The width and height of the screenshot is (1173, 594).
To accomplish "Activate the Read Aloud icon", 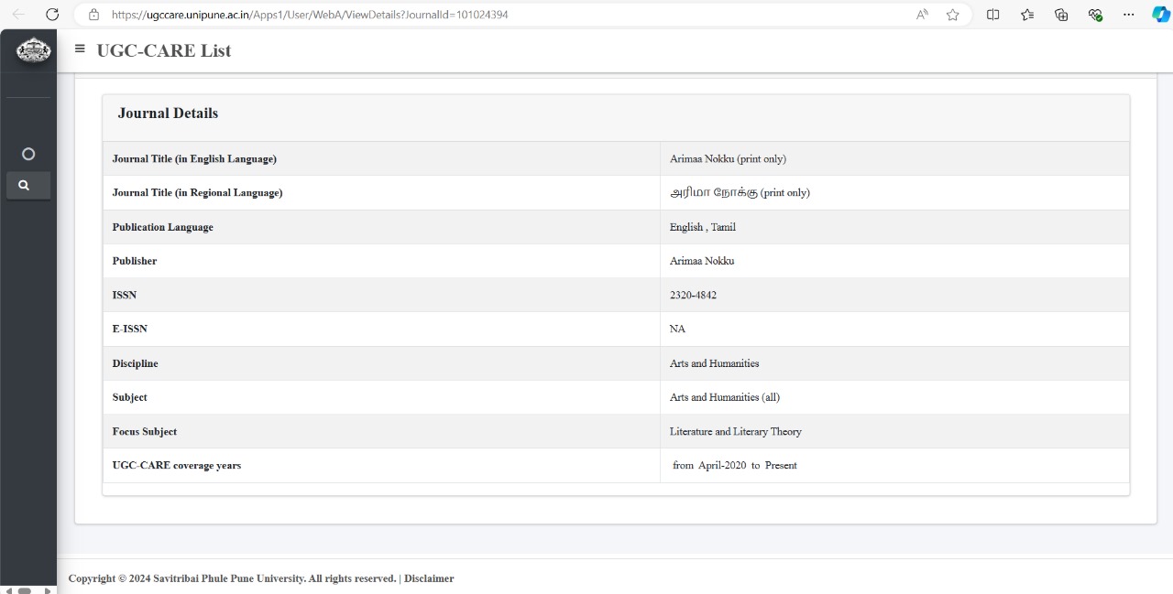I will (922, 15).
